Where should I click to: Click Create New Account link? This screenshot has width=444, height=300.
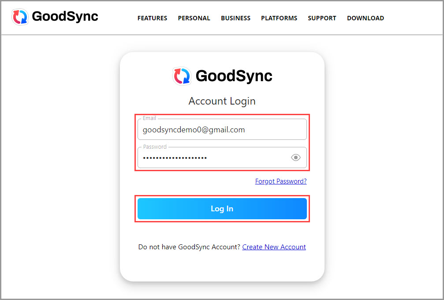tap(274, 247)
